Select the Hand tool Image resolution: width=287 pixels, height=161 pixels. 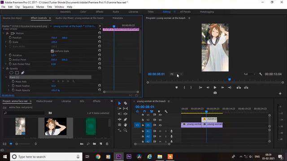(126, 125)
